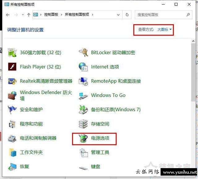
Task: Open the 360强力卸载 icon
Action: [x=12, y=52]
